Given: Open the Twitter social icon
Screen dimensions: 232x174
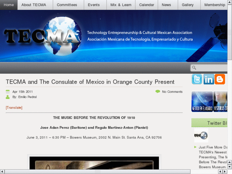Looking at the screenshot, I should click(x=197, y=79).
